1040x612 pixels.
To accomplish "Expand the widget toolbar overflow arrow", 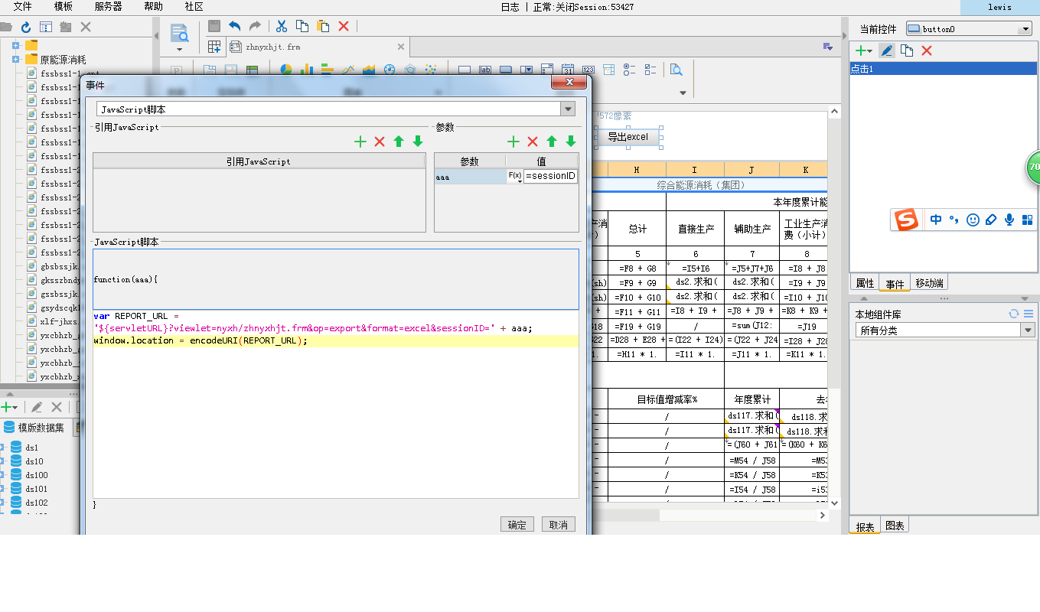I will point(683,93).
